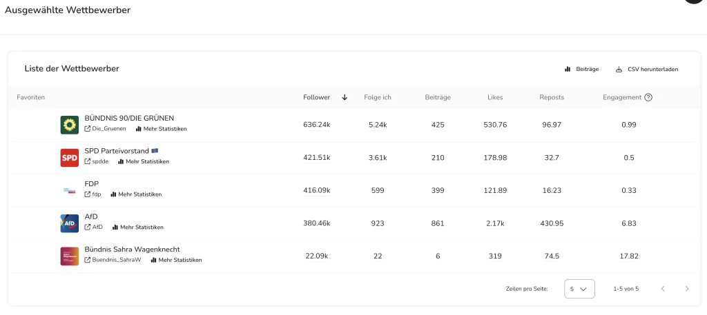Click the 5.24k Folge ich value
The width and height of the screenshot is (707, 315).
[378, 125]
